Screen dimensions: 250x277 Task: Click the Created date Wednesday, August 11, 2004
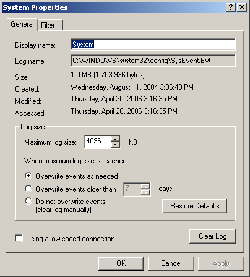(132, 87)
